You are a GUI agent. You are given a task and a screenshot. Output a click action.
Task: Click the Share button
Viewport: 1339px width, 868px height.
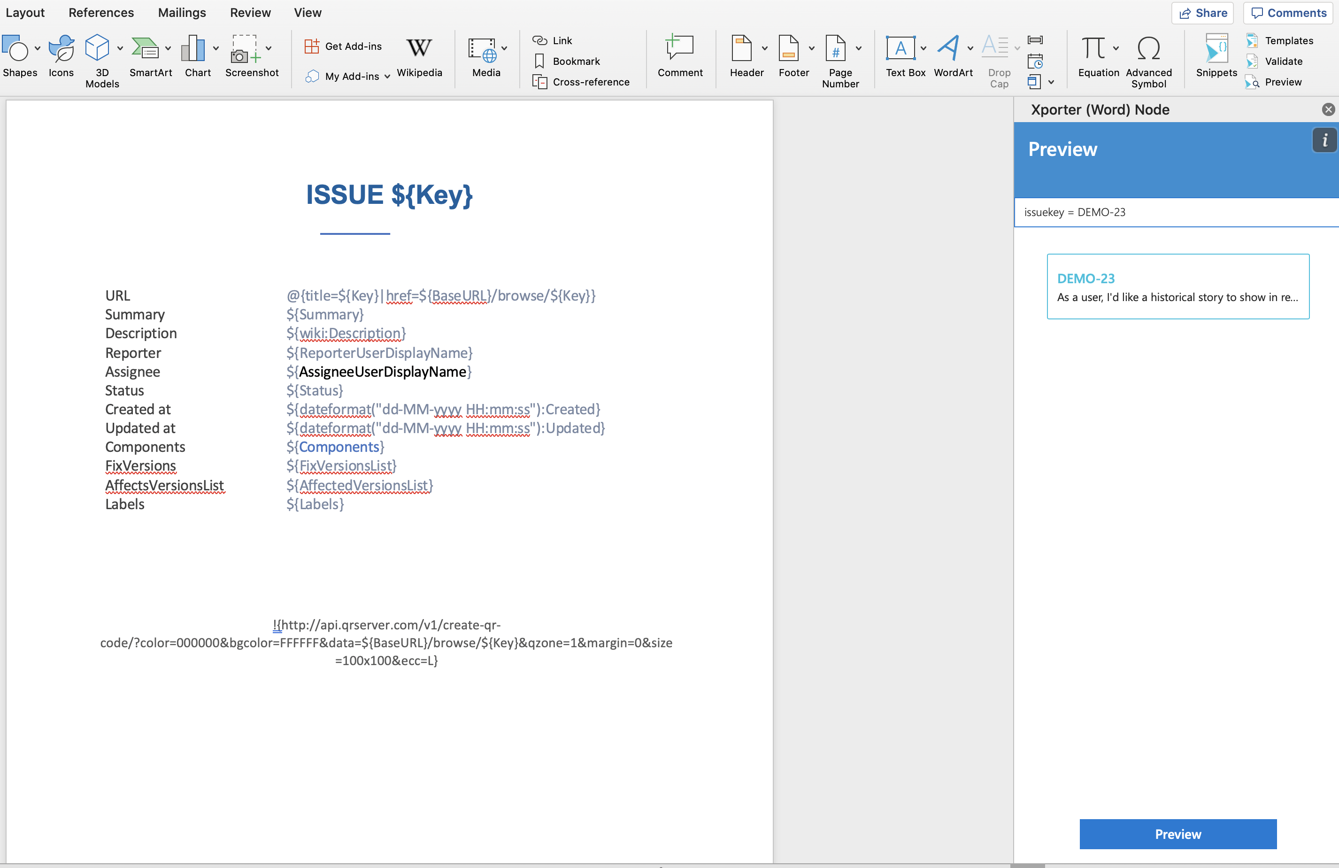(x=1202, y=12)
